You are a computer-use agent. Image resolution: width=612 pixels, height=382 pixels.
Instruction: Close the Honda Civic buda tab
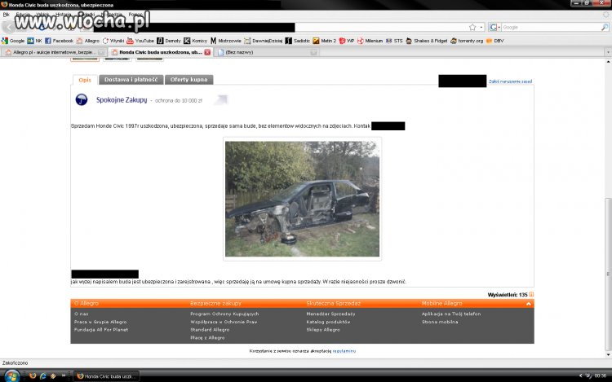207,52
